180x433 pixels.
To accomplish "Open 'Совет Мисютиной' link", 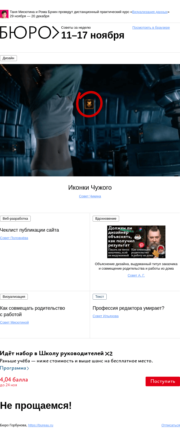I will tap(14, 322).
